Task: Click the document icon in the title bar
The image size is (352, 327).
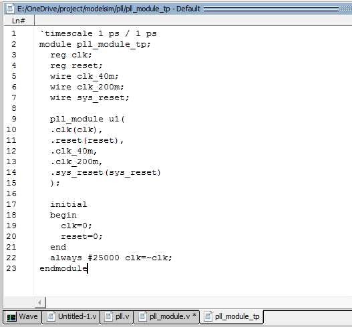Action: click(10, 9)
